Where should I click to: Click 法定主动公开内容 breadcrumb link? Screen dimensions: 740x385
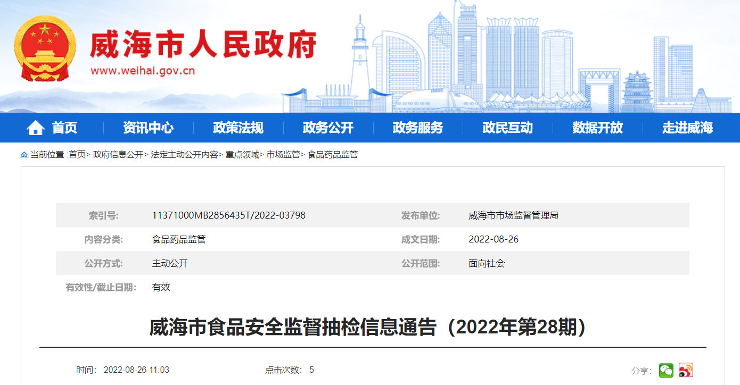pyautogui.click(x=184, y=155)
